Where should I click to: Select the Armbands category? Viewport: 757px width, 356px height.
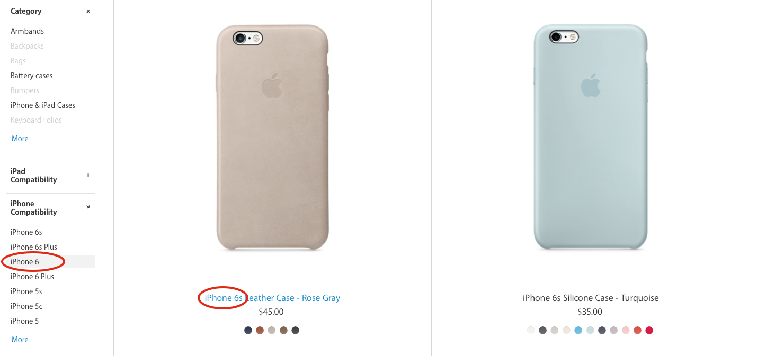[x=27, y=31]
